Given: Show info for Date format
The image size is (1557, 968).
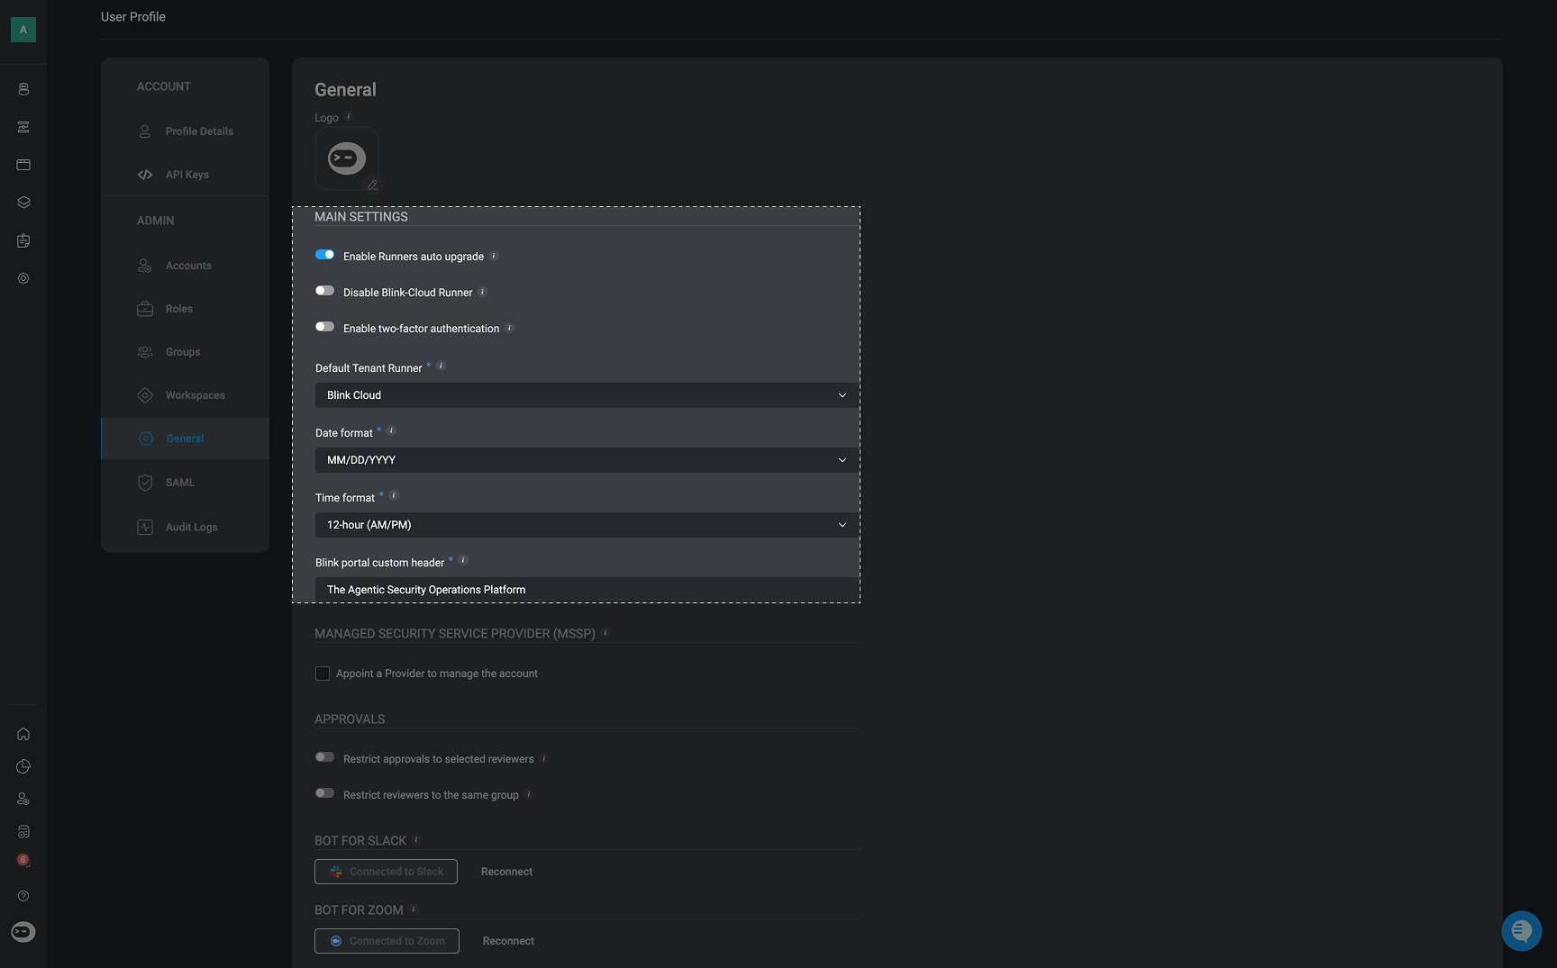Looking at the screenshot, I should pos(391,430).
